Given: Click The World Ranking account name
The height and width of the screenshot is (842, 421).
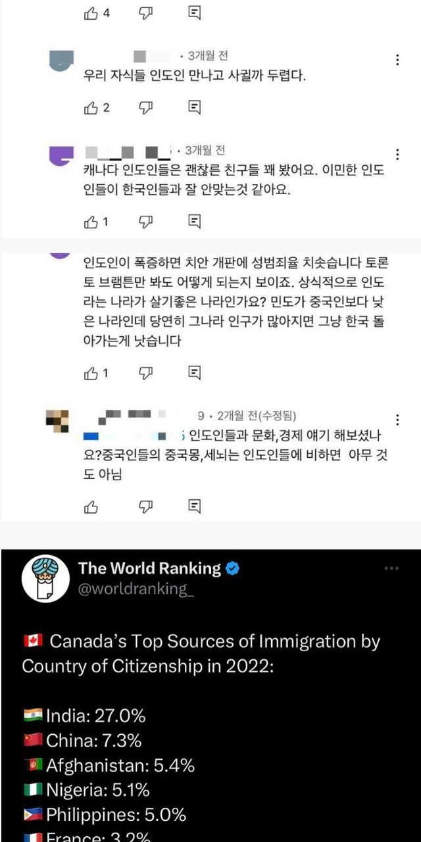Looking at the screenshot, I should [150, 568].
